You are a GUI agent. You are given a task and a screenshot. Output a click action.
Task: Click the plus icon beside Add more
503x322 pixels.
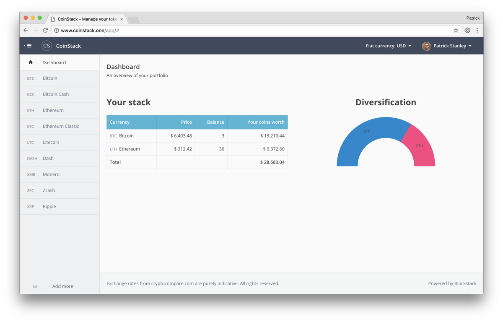point(35,286)
